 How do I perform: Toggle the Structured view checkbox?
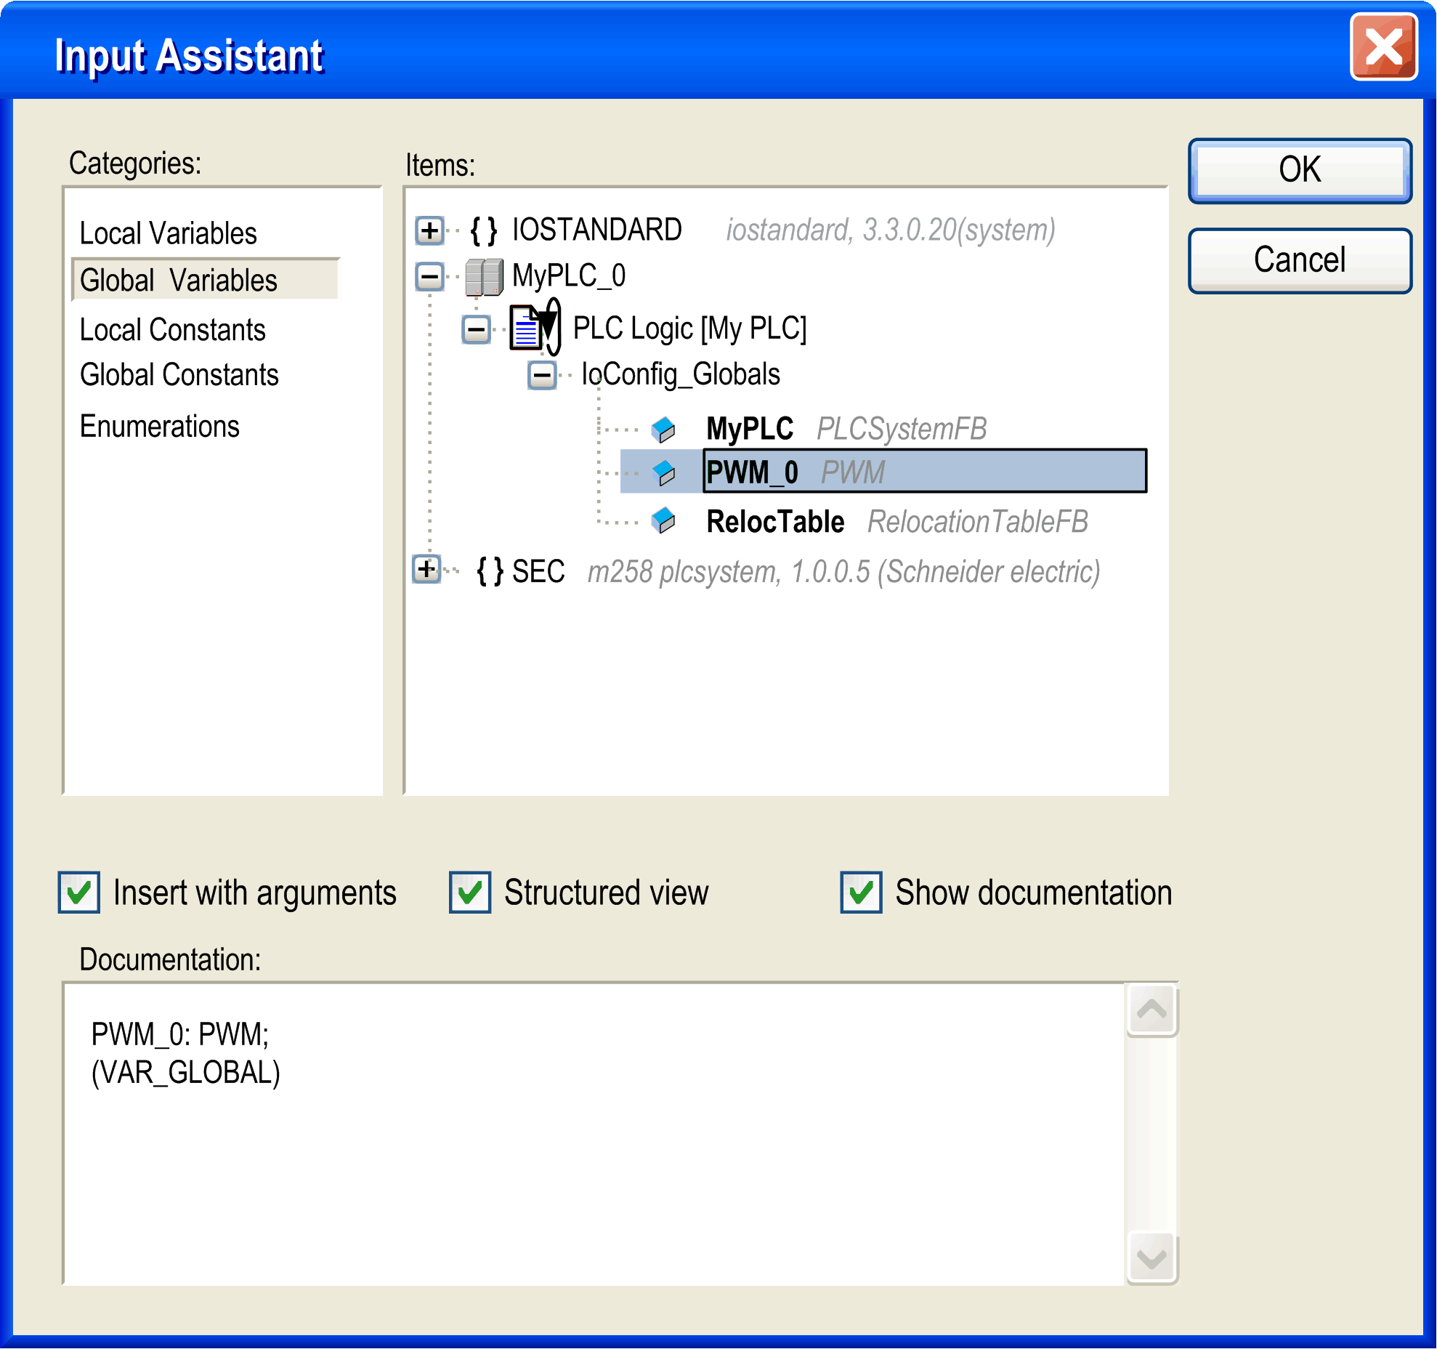pos(470,892)
